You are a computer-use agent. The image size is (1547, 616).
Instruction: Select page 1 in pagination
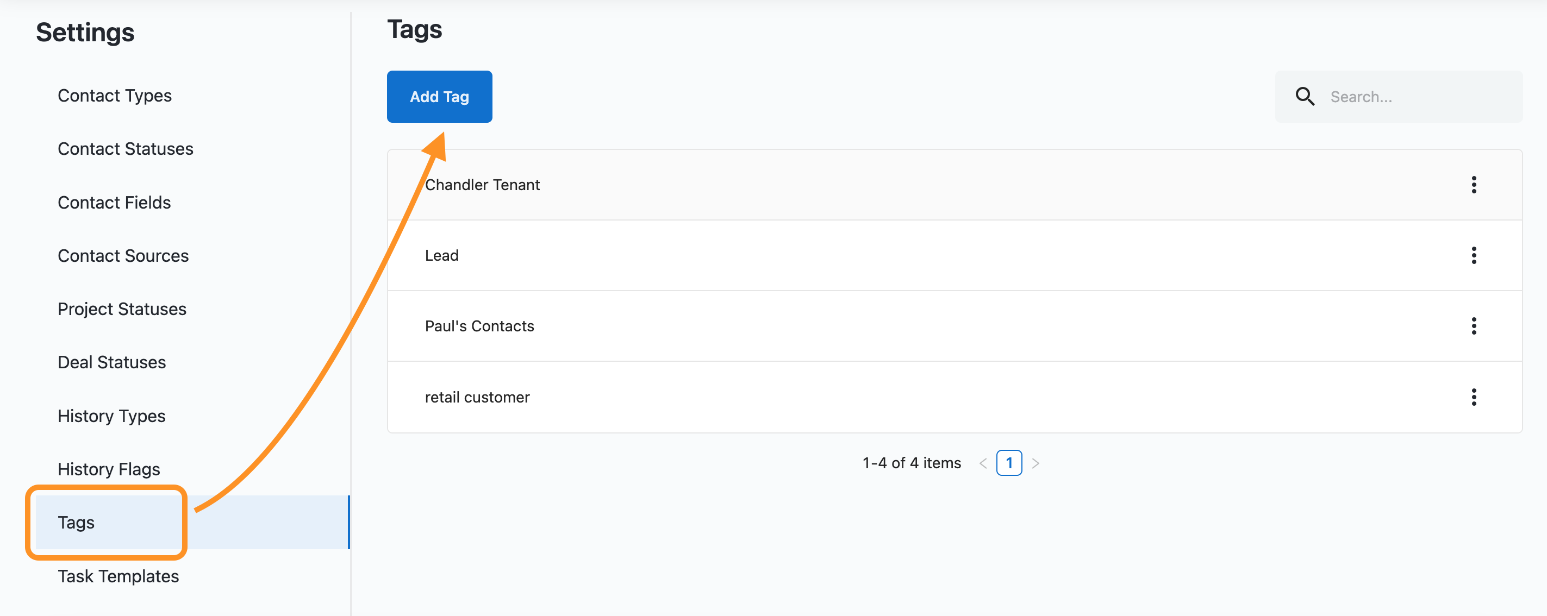click(1008, 463)
